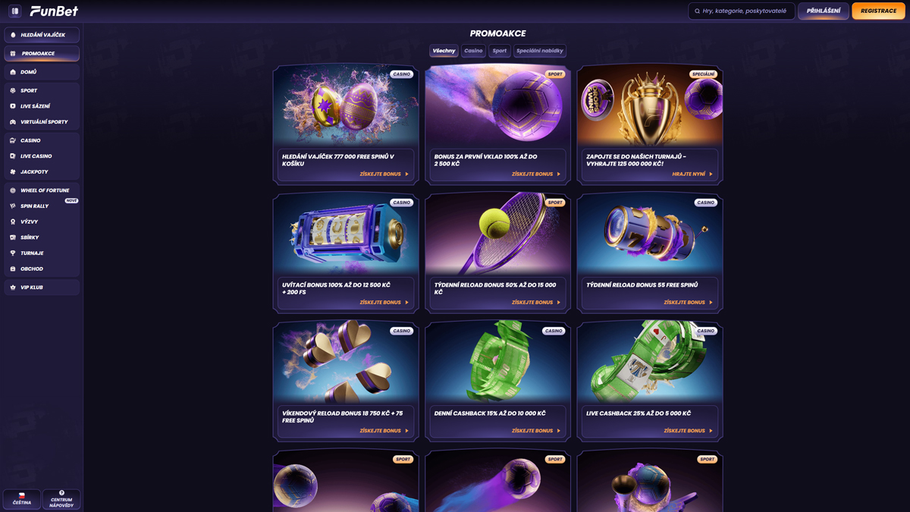The image size is (910, 512).
Task: Switch to Speciální nabídky filter tab
Action: point(540,51)
